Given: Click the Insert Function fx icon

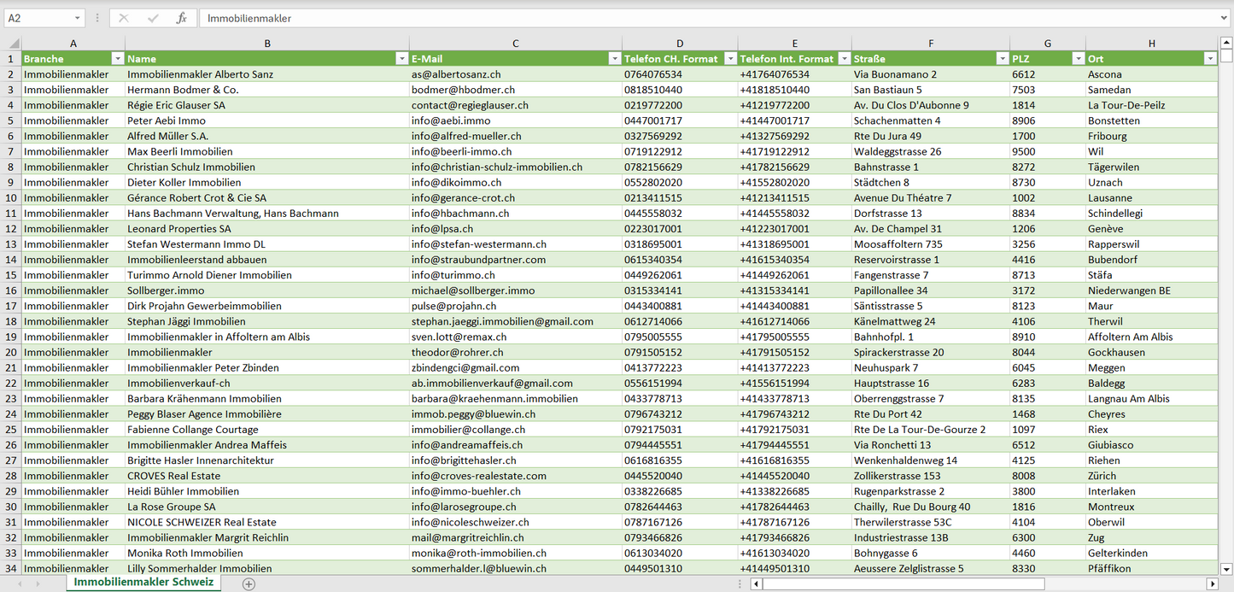Looking at the screenshot, I should coord(181,18).
